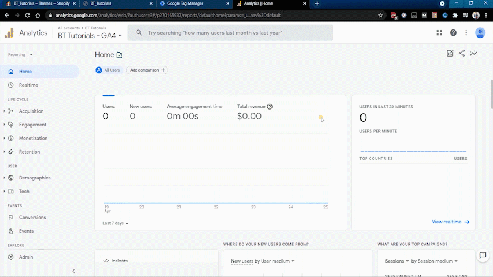The width and height of the screenshot is (493, 277).
Task: Select the Users metric card
Action: tap(108, 112)
